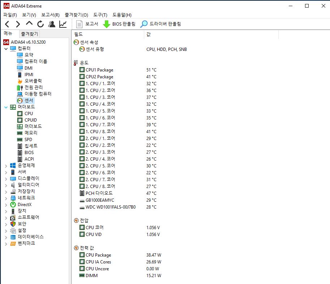Click the 설정 gear icon
Viewport: 330px width, 284px height.
click(13, 231)
